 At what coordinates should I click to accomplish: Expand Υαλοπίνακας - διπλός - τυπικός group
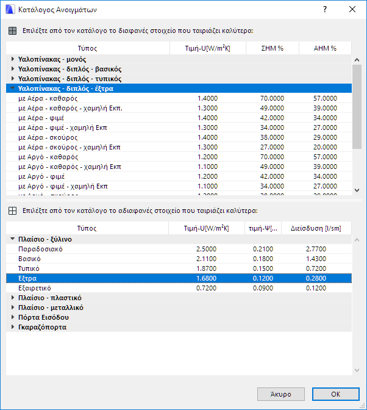coord(13,79)
